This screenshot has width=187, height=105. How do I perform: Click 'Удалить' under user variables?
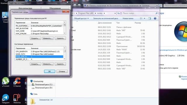(x=60, y=38)
